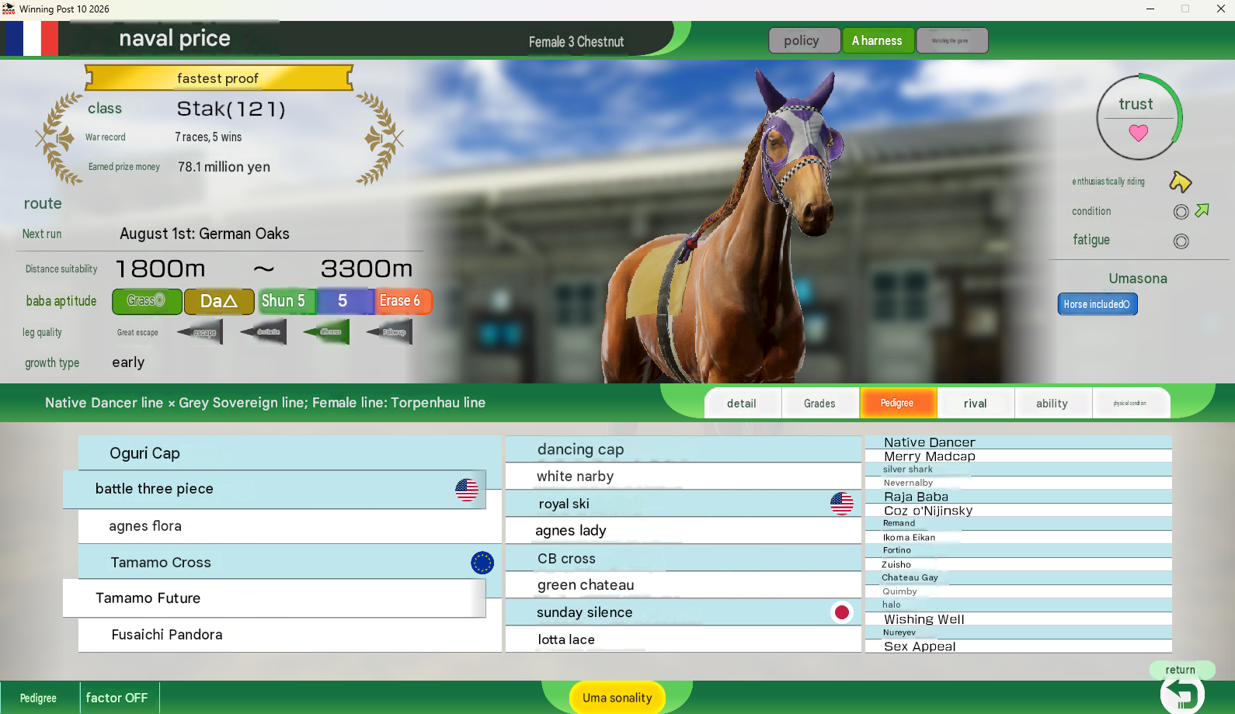This screenshot has height=714, width=1235.
Task: Click Native Dancer ancestor entry
Action: tap(1018, 442)
